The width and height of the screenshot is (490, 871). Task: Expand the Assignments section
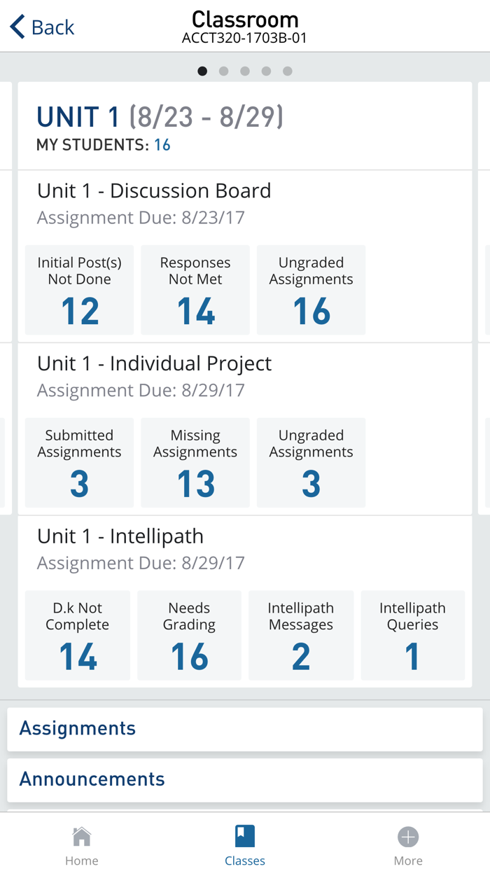tap(77, 728)
